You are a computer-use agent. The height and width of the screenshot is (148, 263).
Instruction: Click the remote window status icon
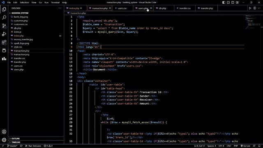tap(3, 146)
